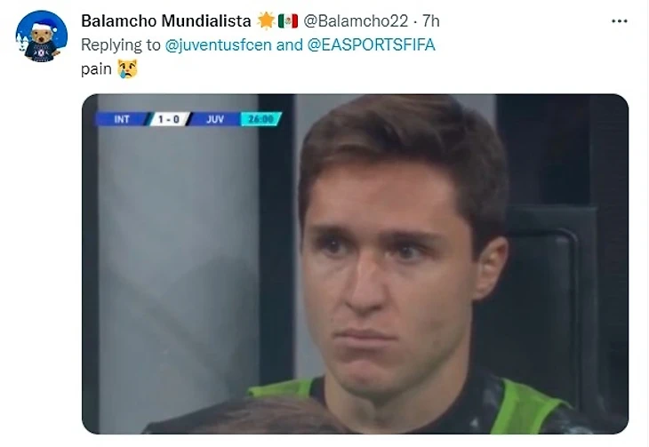This screenshot has width=649, height=447.
Task: Open the @juventusfcen mention link
Action: [x=218, y=44]
